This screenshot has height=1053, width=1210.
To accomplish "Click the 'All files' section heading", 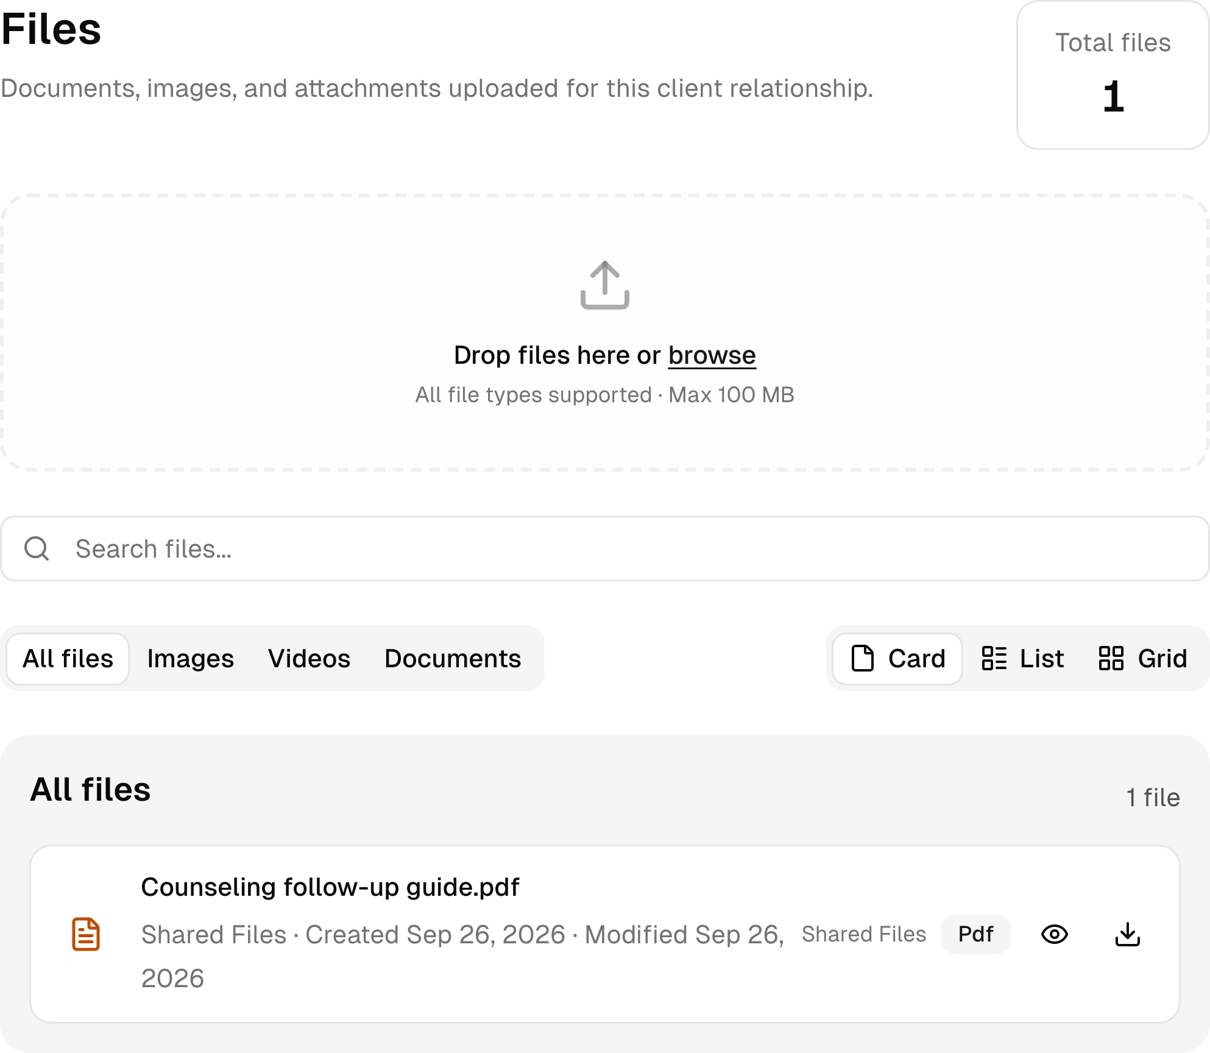I will [x=90, y=790].
